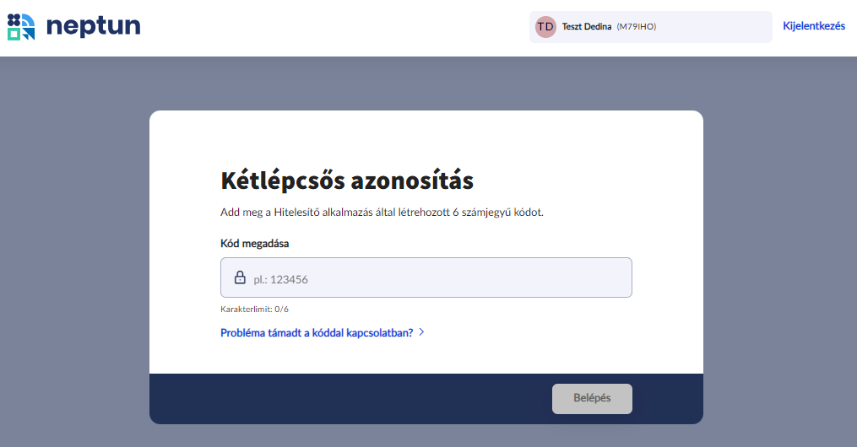857x447 pixels.
Task: Open Probléma támadt a kóddal kapcsolatban link
Action: (317, 332)
